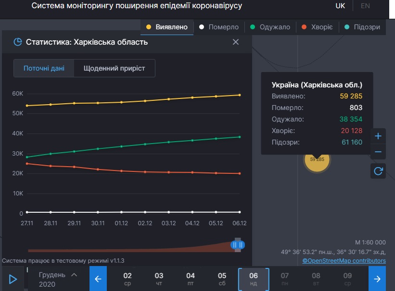395x291 pixels.
Task: Click the zoom out minus icon on map
Action: [378, 152]
